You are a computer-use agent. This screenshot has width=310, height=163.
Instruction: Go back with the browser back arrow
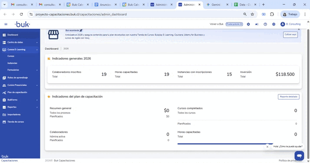pos(5,14)
